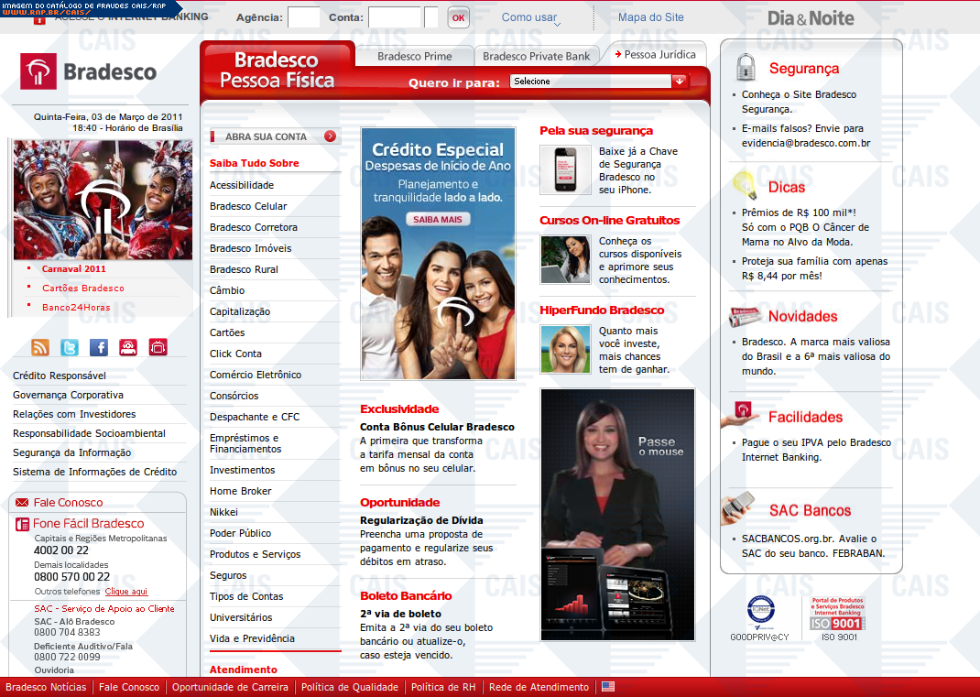This screenshot has width=980, height=697.
Task: Open the Bradesco Private Bank tab
Action: coord(536,56)
